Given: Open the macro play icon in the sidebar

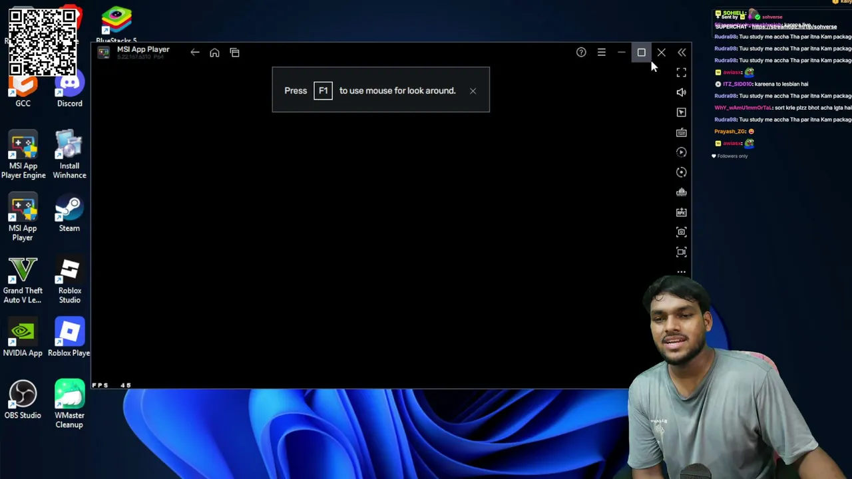Looking at the screenshot, I should (681, 152).
